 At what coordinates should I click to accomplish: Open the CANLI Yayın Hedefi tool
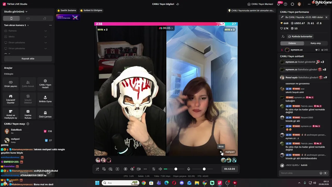coord(45,84)
